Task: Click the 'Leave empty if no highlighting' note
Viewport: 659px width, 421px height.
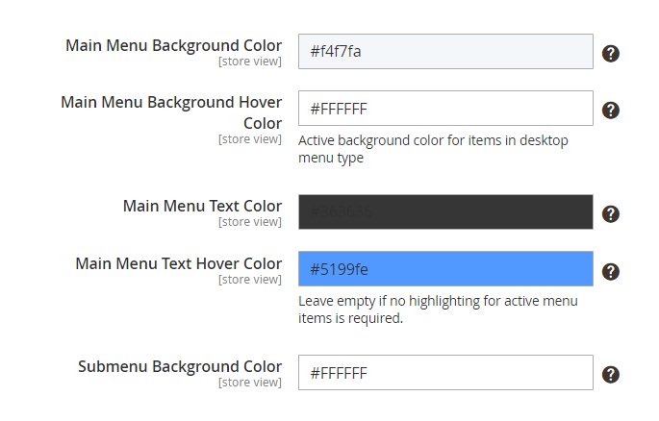Action: (x=438, y=310)
